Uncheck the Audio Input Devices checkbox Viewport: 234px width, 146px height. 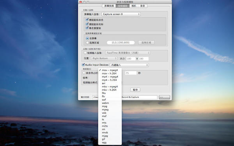click(x=83, y=65)
